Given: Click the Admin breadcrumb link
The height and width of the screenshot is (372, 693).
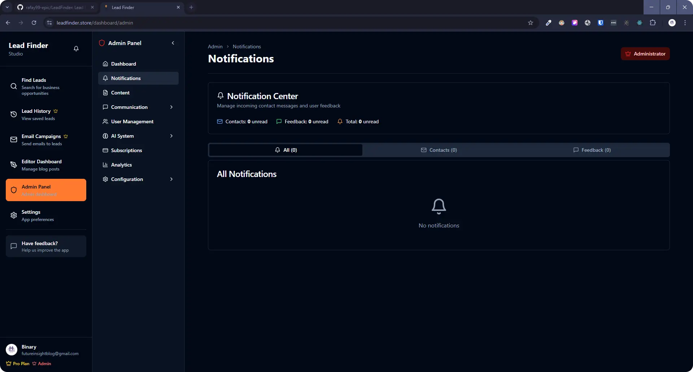Looking at the screenshot, I should (x=215, y=46).
